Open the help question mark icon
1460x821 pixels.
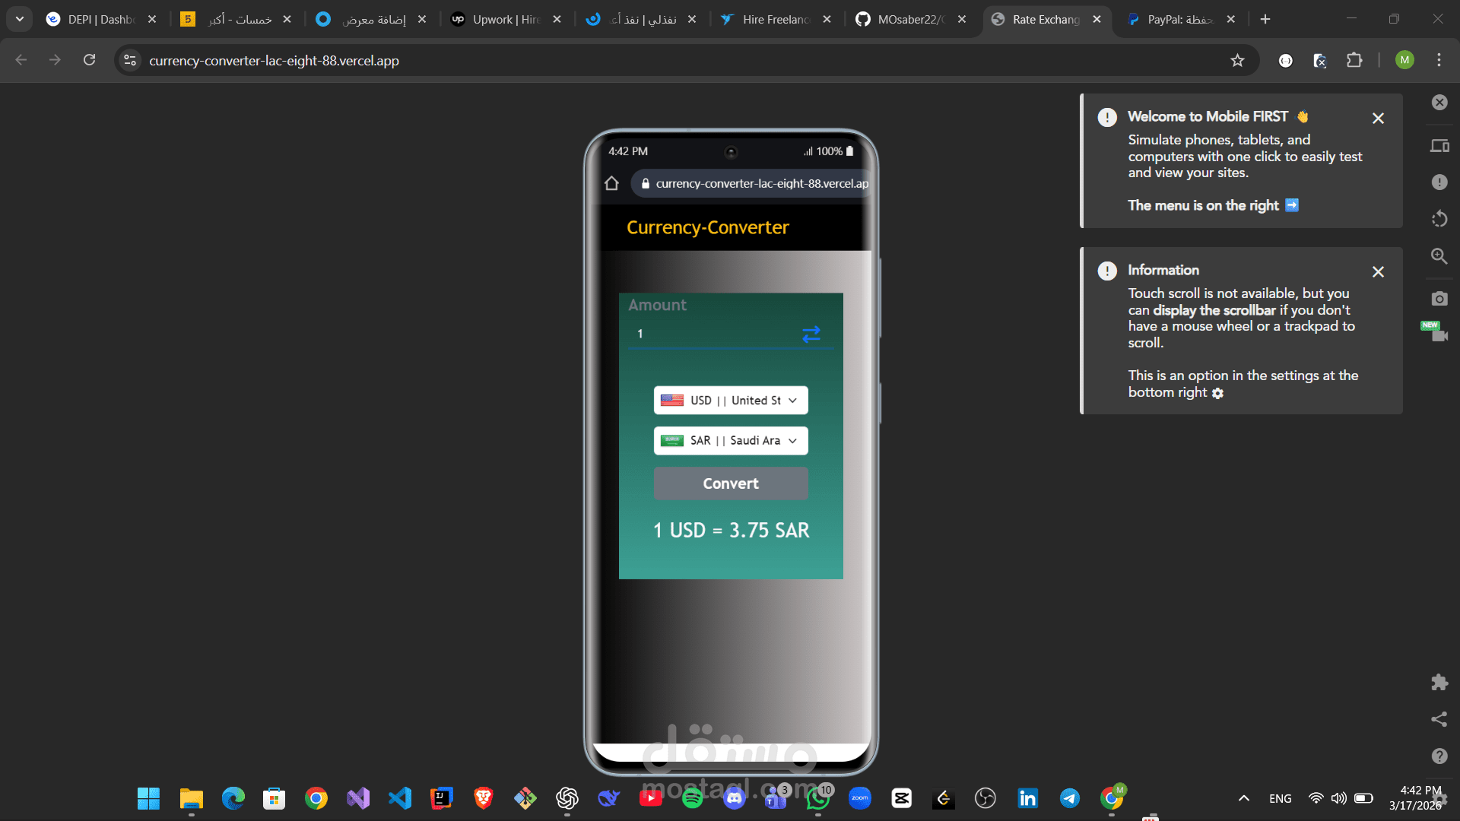click(x=1439, y=756)
